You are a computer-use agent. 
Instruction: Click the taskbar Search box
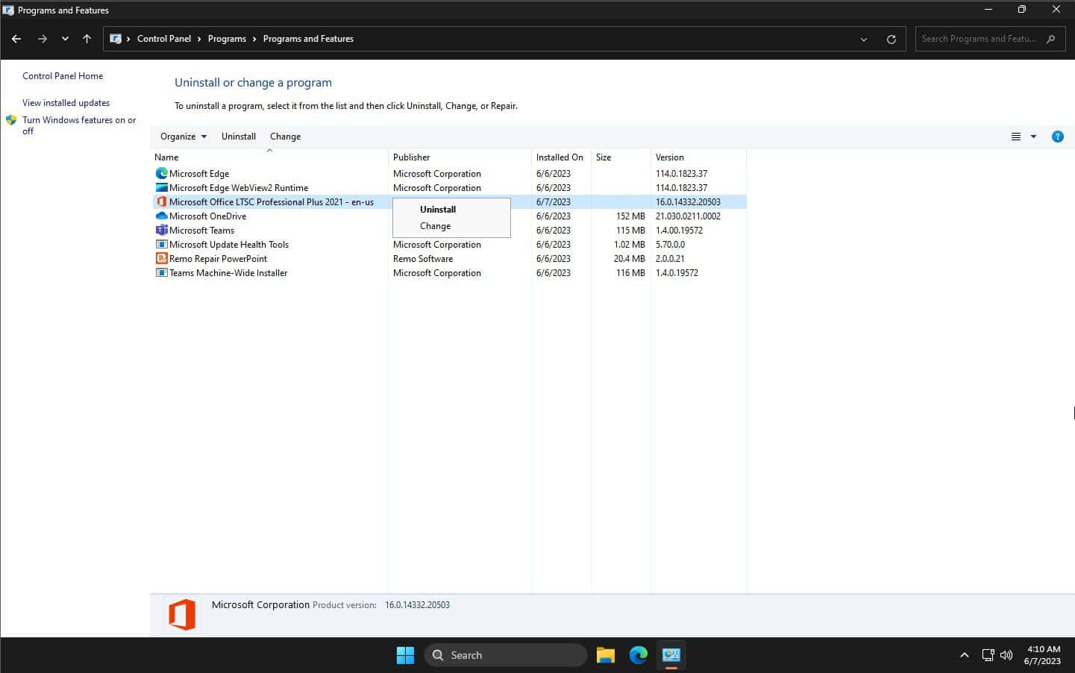point(506,655)
